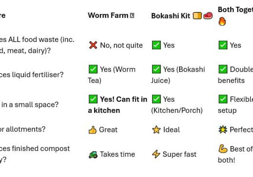Click the "Bokashi Kit" column header text

(x=171, y=16)
